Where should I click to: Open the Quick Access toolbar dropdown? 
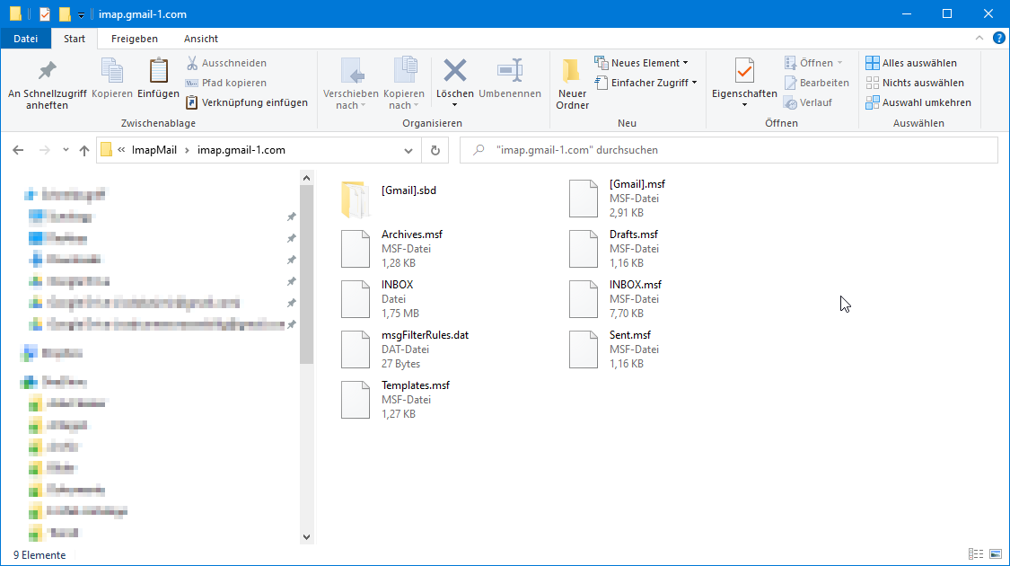click(81, 15)
